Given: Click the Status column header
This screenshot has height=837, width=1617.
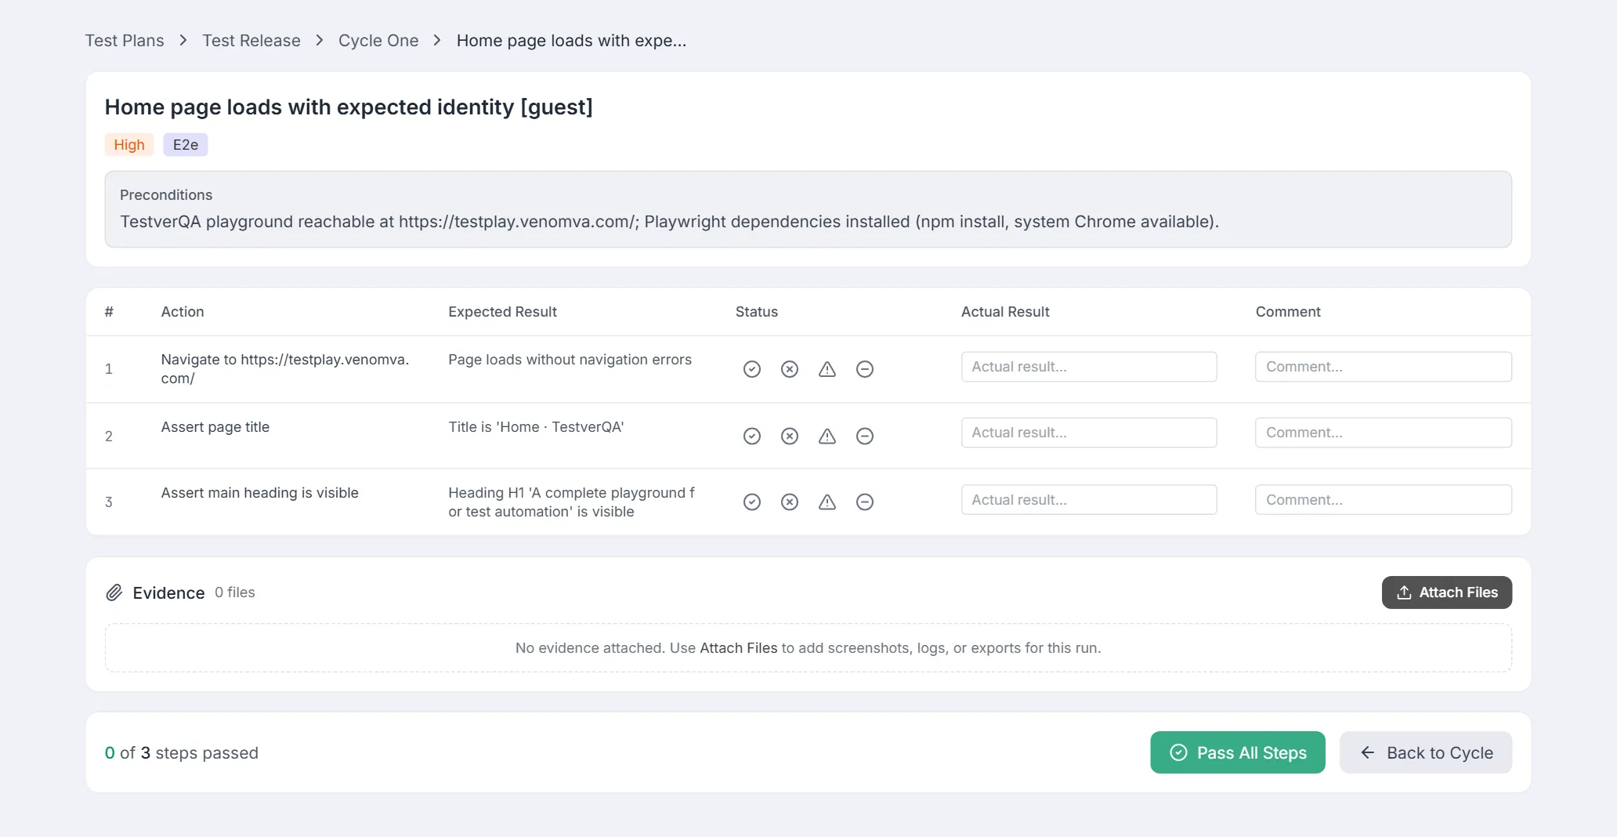Looking at the screenshot, I should pyautogui.click(x=757, y=312).
